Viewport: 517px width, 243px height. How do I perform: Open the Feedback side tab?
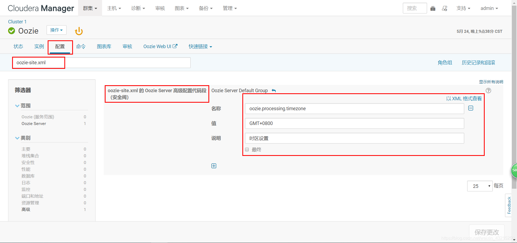pyautogui.click(x=508, y=205)
